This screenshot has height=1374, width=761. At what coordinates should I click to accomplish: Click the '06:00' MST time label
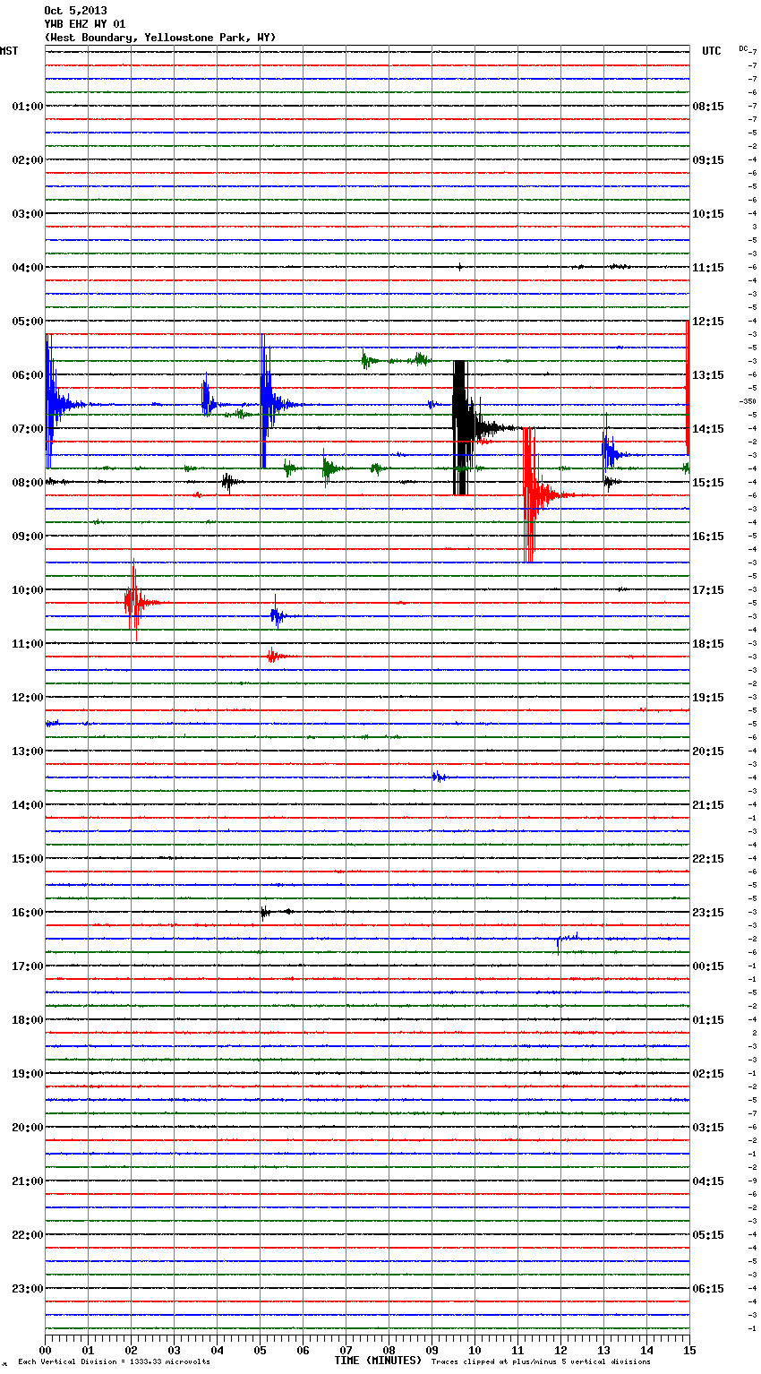[x=28, y=375]
